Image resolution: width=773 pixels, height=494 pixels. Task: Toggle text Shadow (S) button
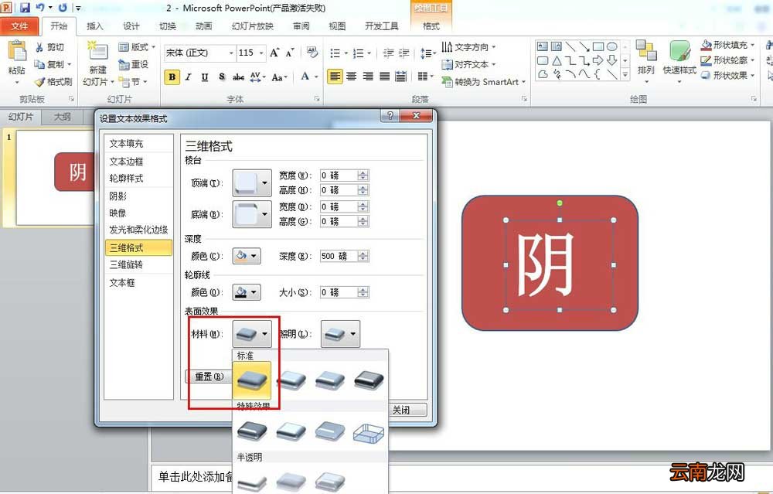[x=222, y=77]
